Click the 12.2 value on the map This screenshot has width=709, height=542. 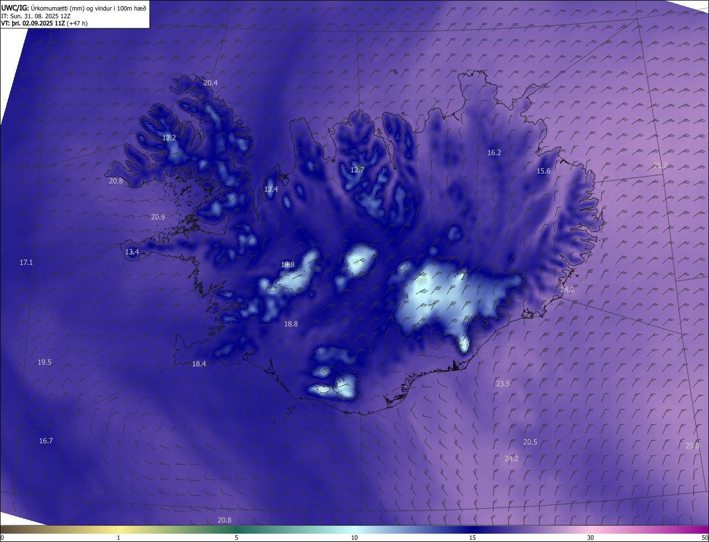click(169, 137)
